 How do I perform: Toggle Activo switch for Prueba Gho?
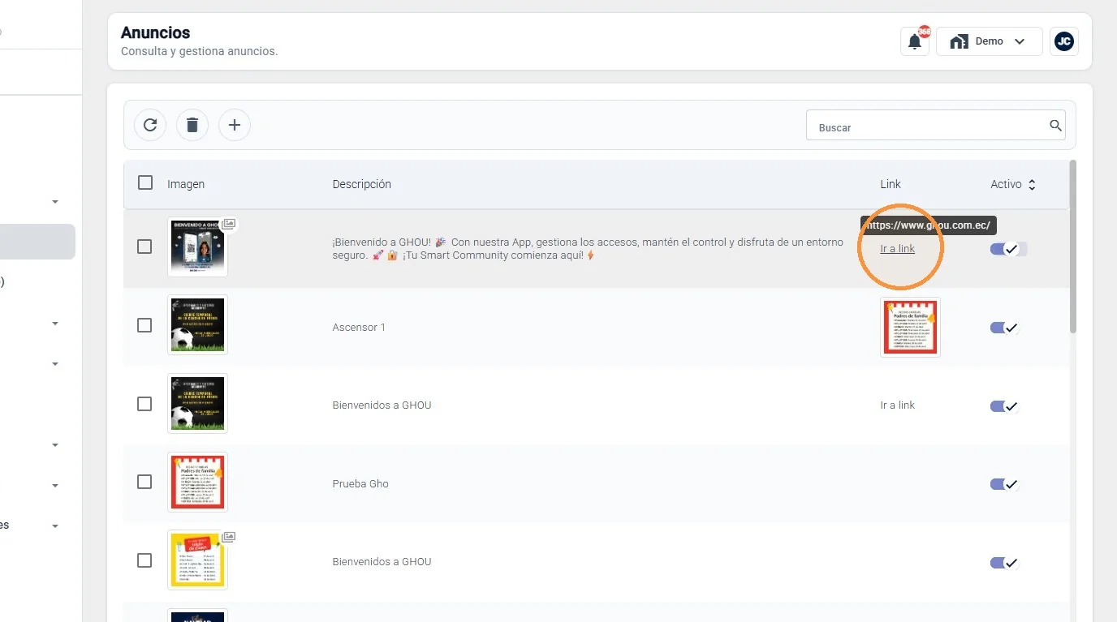pos(1004,484)
